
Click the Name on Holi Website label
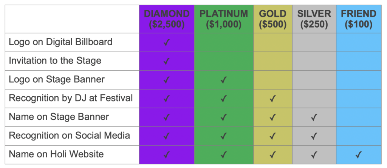56,154
